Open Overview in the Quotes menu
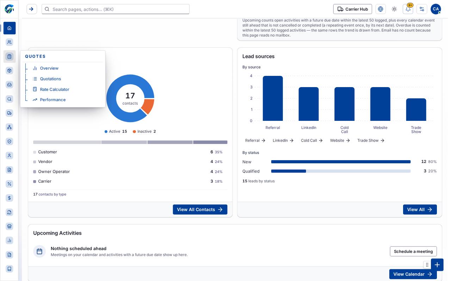This screenshot has height=281, width=451. coord(49,68)
